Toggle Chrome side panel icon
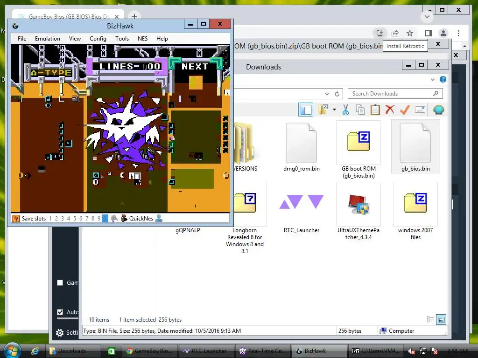The image size is (478, 358). click(429, 33)
